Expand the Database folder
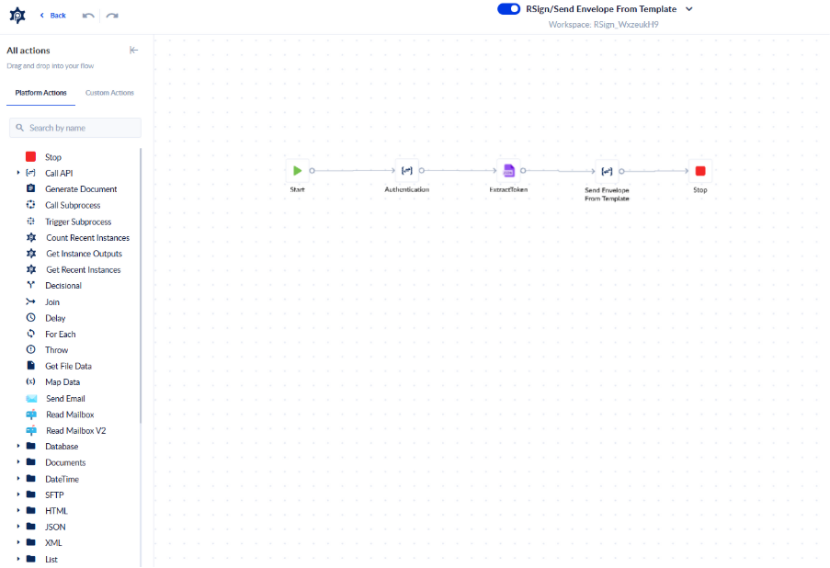 pos(18,447)
